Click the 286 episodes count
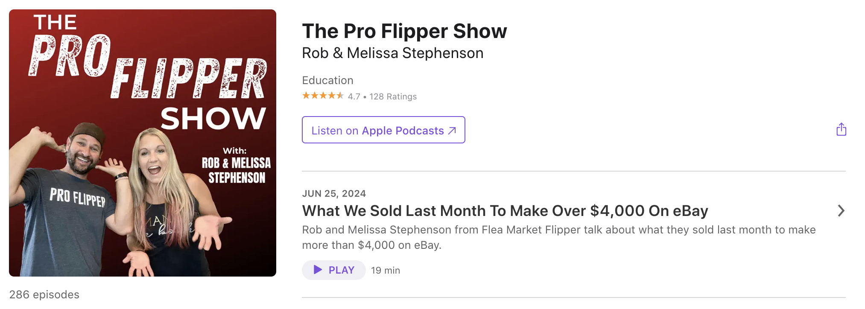This screenshot has height=309, width=865. pyautogui.click(x=44, y=294)
